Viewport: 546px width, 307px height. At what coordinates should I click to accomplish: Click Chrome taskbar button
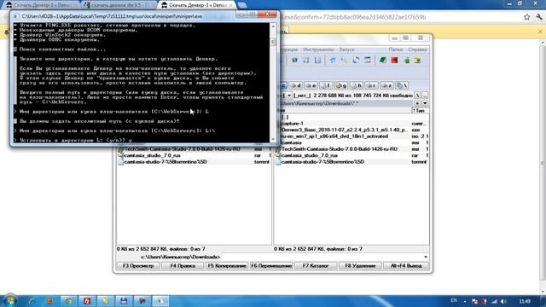[69, 301]
